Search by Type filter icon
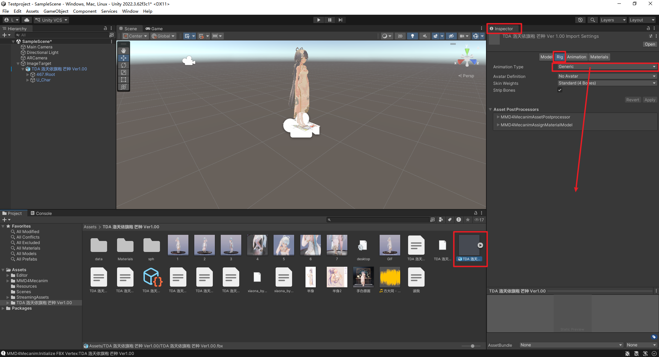Screen dimensions: 659x357 pyautogui.click(x=441, y=220)
